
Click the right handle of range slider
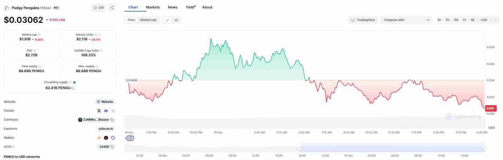pyautogui.click(x=485, y=147)
